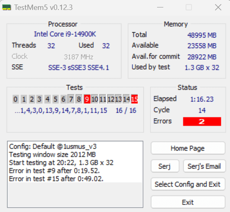The width and height of the screenshot is (230, 212).
Task: Click the Intel Core i9-14900K processor name
Action: coord(65,34)
